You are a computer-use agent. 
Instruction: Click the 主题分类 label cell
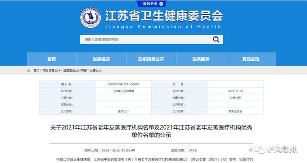coord(68,98)
